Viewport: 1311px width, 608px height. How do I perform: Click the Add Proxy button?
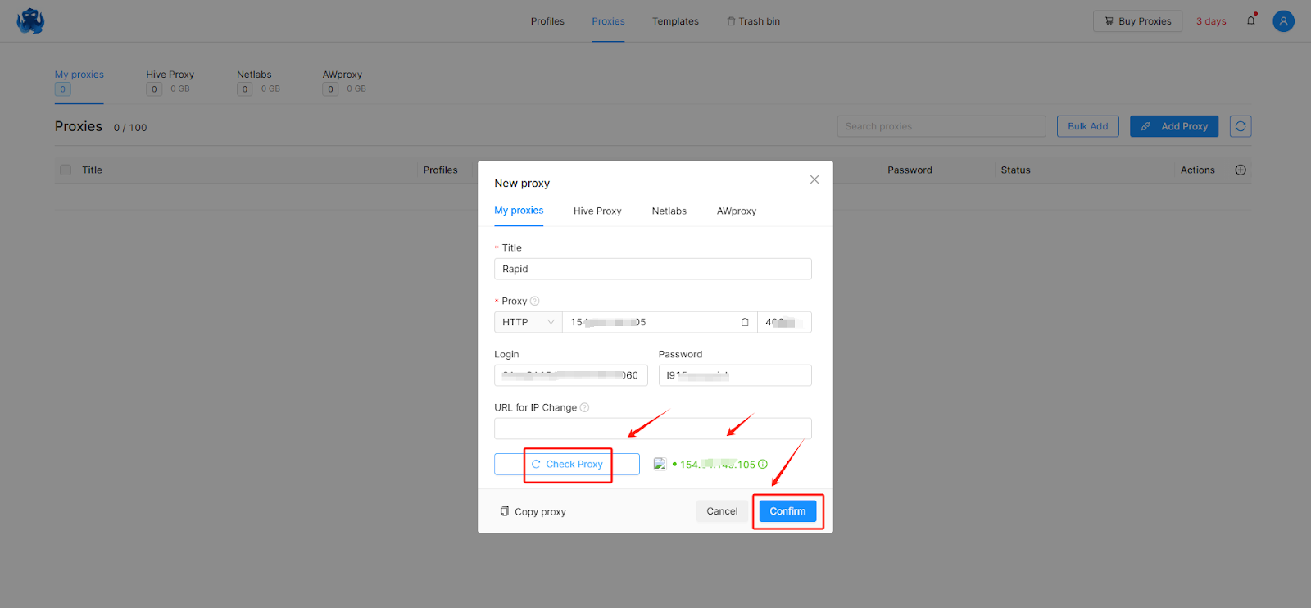click(x=1174, y=126)
